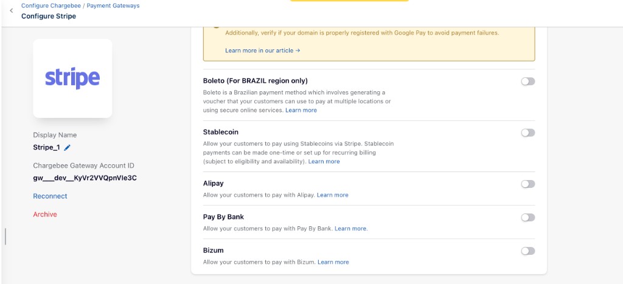Screen dimensions: 623x284
Task: Click the Boleto (For BRAZIL region only) heading
Action: click(256, 81)
